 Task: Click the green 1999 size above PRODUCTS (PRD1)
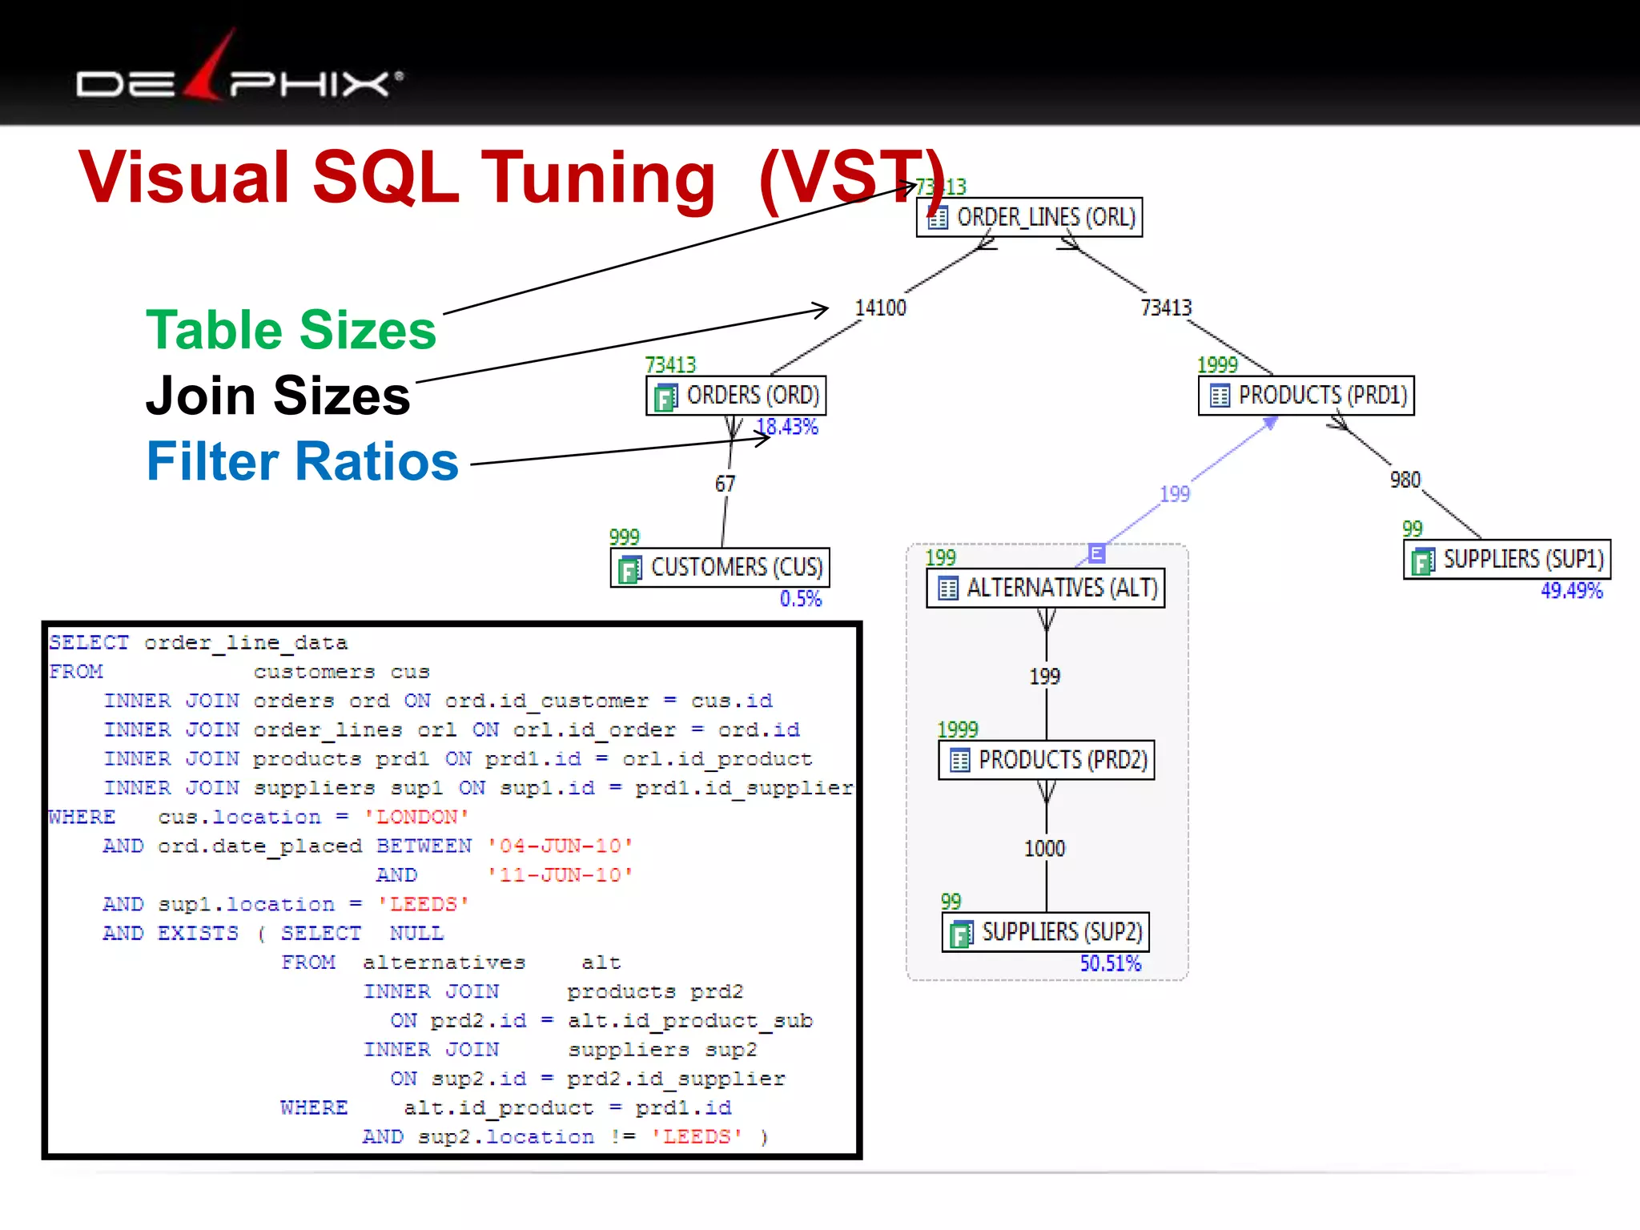click(1217, 365)
